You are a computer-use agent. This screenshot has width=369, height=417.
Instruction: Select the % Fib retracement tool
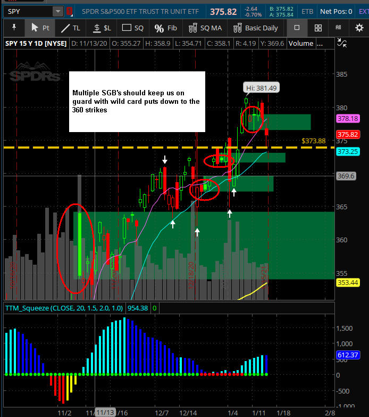(x=166, y=28)
